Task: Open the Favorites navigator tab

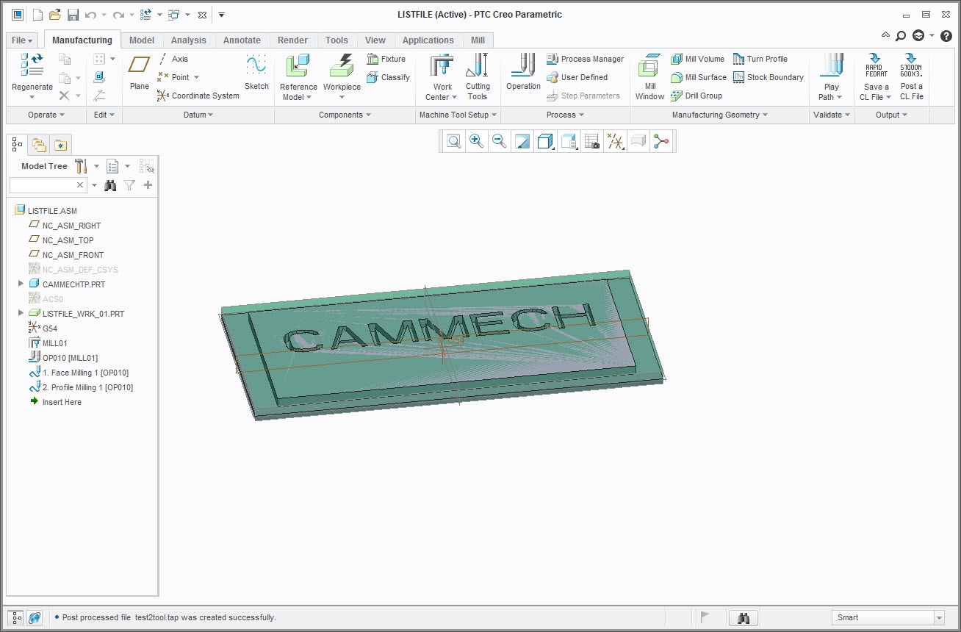Action: pyautogui.click(x=60, y=145)
